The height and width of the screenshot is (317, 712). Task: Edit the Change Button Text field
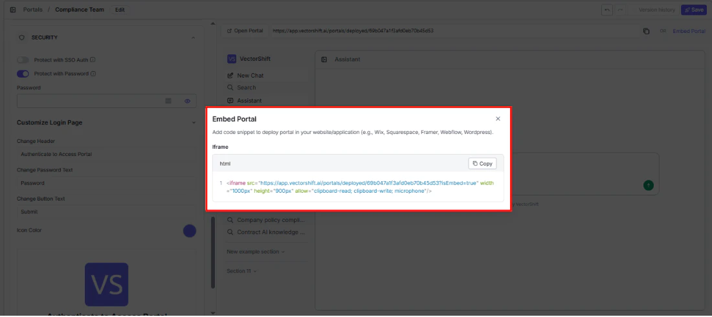coord(106,212)
